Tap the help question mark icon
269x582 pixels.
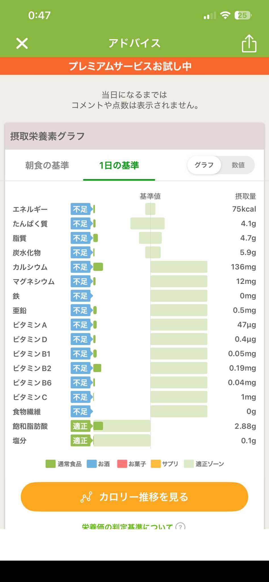tap(180, 526)
